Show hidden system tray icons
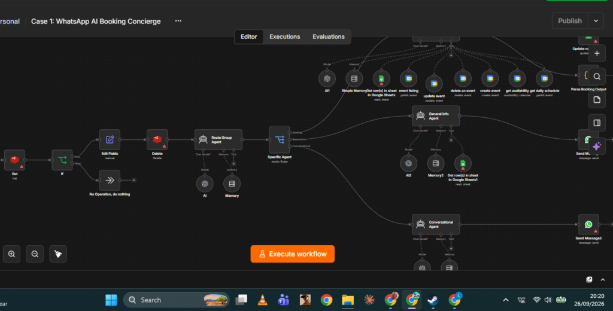This screenshot has width=613, height=311. (505, 300)
